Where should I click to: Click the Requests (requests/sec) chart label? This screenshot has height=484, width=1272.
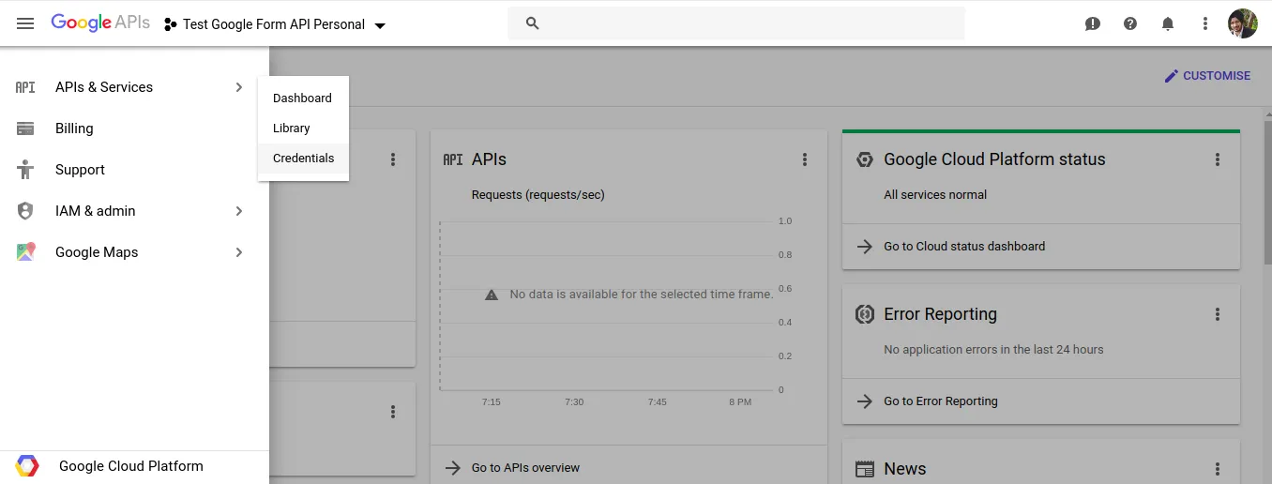tap(538, 195)
